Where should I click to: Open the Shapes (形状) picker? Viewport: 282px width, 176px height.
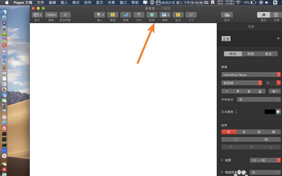[152, 15]
